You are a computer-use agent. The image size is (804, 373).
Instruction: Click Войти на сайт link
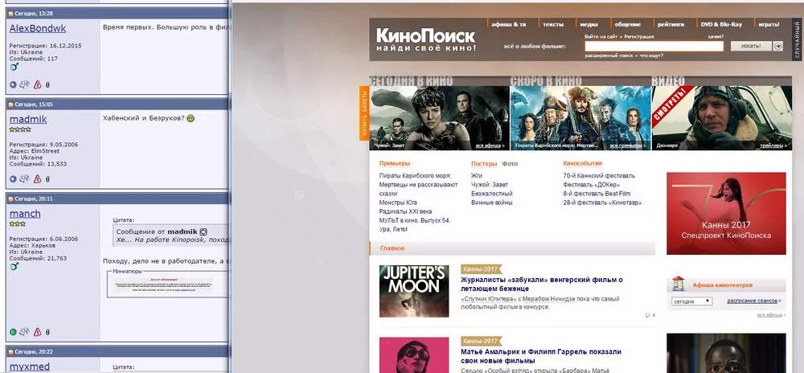click(x=601, y=37)
